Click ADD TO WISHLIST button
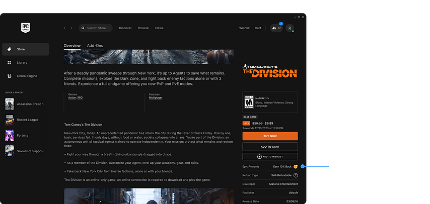 [270, 157]
